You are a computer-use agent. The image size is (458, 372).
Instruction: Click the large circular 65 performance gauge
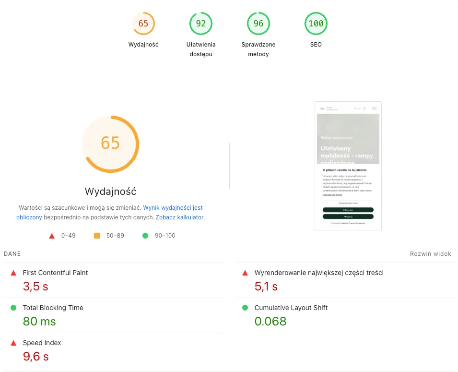(110, 144)
